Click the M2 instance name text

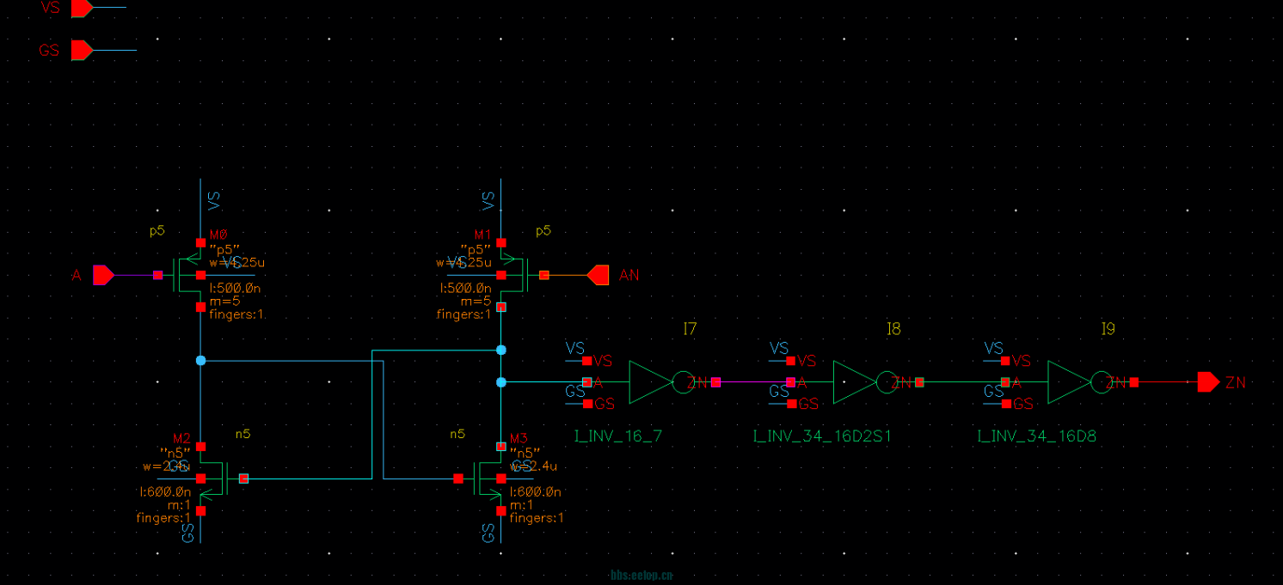181,438
